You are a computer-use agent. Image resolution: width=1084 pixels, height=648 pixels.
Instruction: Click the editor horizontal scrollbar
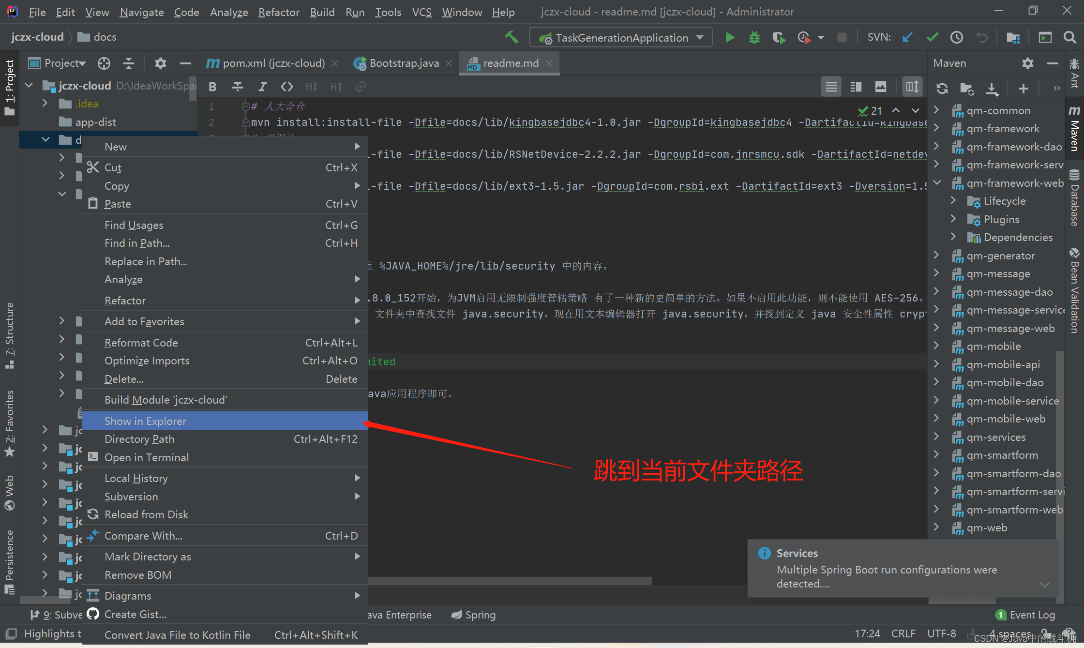(x=508, y=580)
